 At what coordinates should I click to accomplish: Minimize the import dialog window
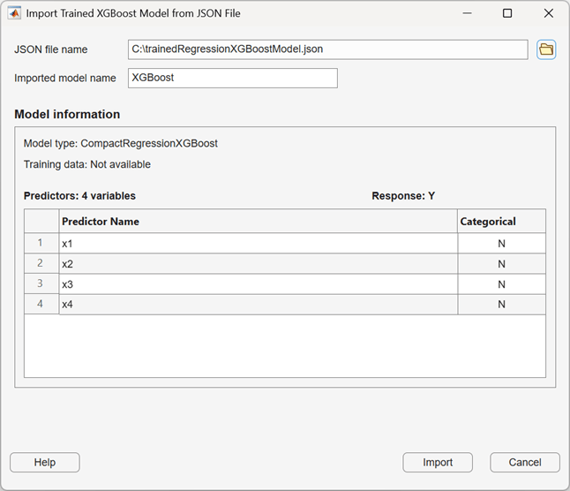[x=467, y=13]
